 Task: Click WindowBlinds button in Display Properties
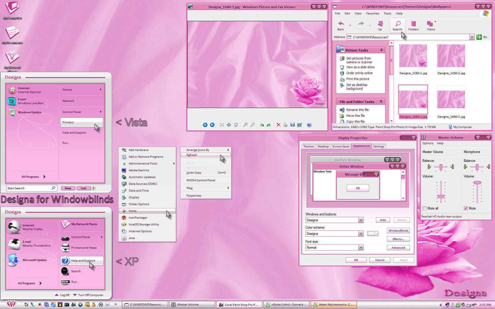(x=398, y=231)
